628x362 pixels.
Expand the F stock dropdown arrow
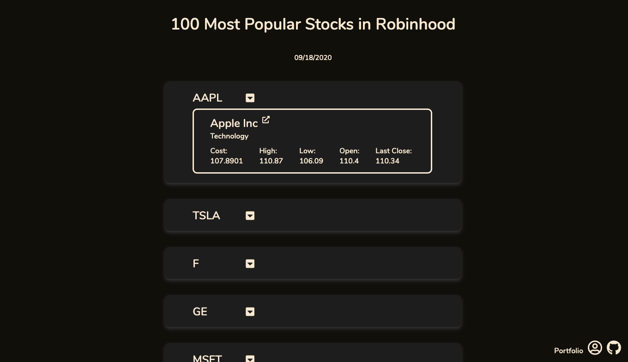250,264
